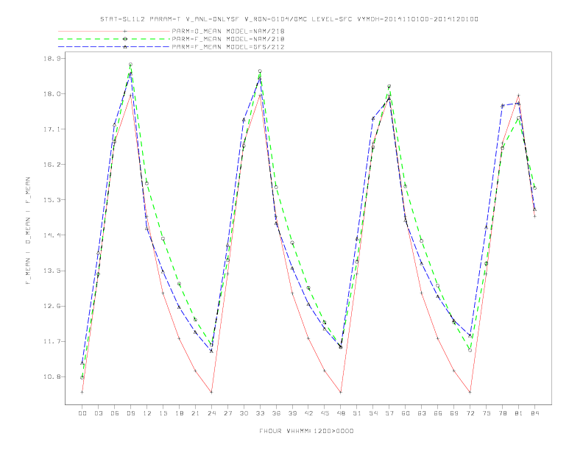Click the vertical axis title F_MEAN | O_MEAN | F_MEAN
Viewport: 583px width, 450px height.
pyautogui.click(x=28, y=231)
